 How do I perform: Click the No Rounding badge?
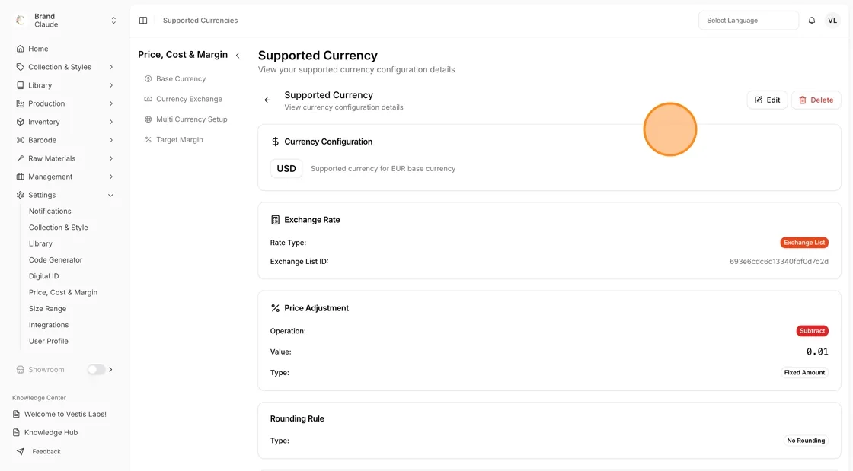[x=806, y=441]
